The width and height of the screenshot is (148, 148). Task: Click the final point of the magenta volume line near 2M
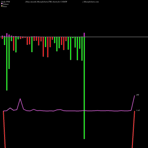[x=135, y=96]
